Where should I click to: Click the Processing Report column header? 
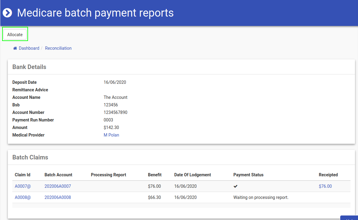108,175
